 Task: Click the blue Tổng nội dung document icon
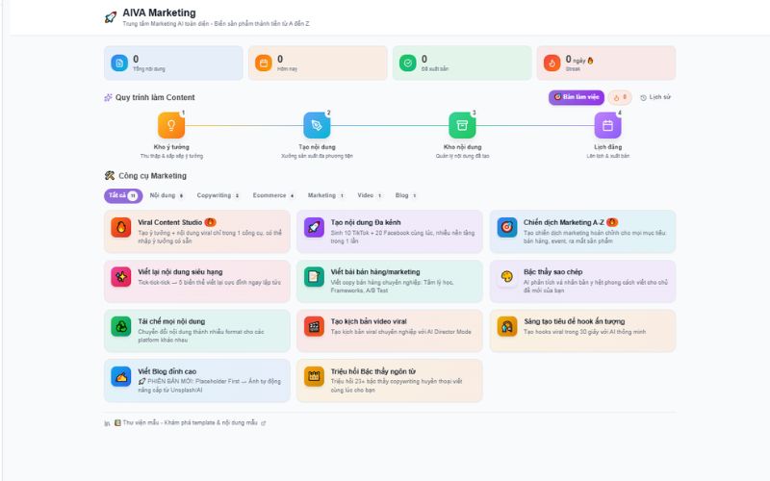[x=119, y=63]
